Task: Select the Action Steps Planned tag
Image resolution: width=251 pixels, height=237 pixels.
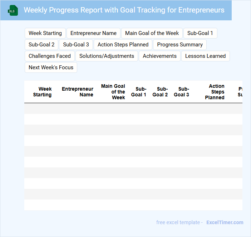Action: point(123,45)
